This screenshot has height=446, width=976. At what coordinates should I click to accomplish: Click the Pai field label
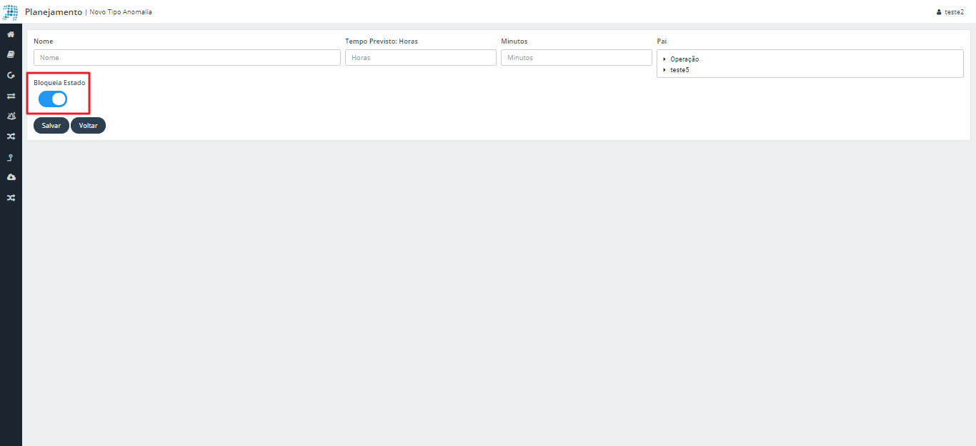coord(662,41)
